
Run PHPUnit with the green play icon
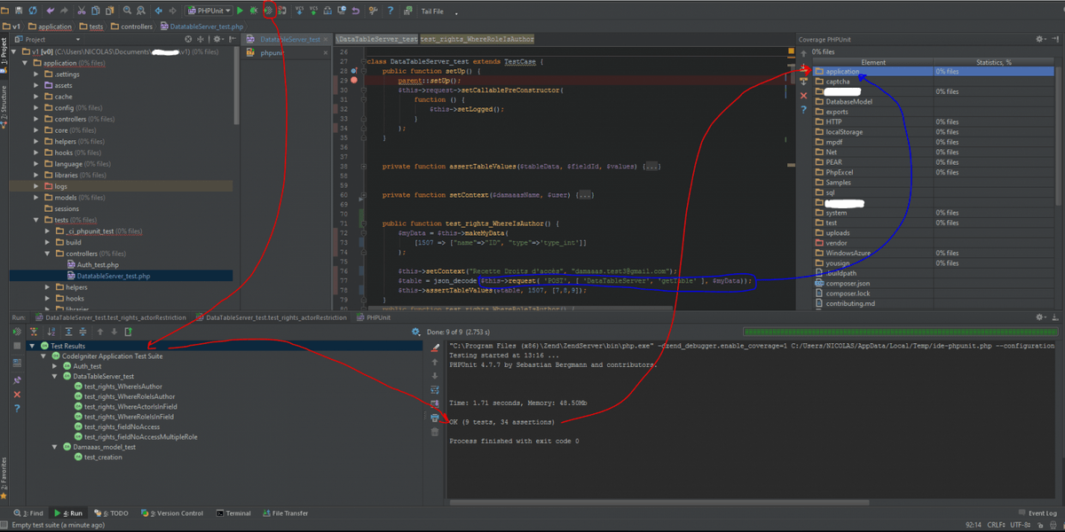pos(241,11)
